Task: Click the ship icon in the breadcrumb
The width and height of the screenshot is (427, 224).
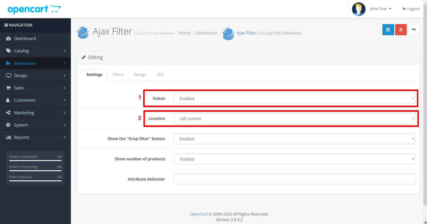Action: click(228, 33)
